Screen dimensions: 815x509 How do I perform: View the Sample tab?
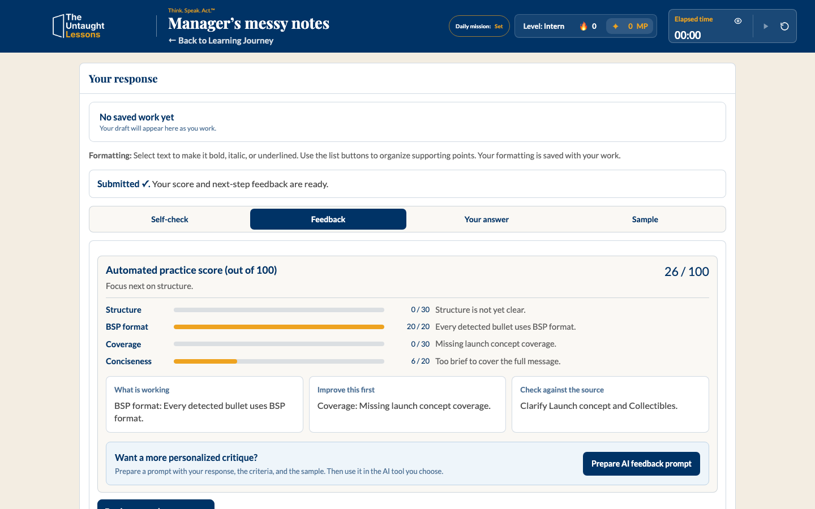click(x=645, y=219)
